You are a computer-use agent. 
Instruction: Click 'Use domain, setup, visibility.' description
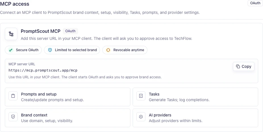47,121
